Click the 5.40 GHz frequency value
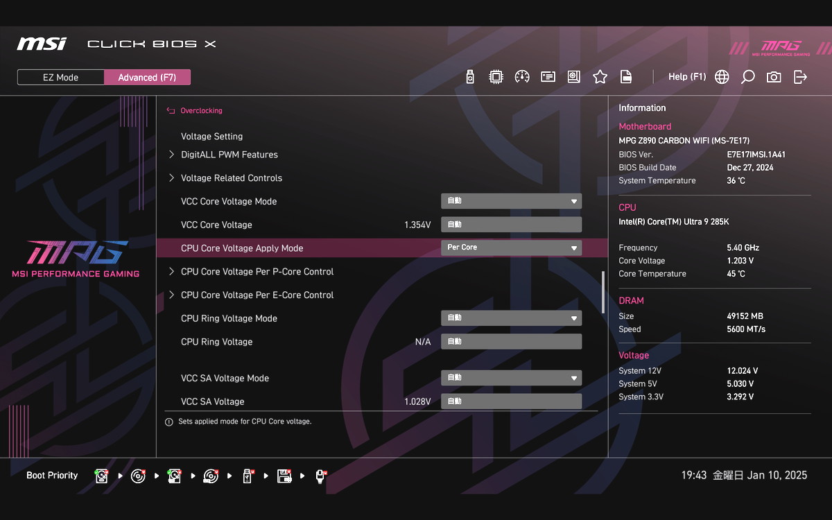Viewport: 832px width, 520px height. 743,248
